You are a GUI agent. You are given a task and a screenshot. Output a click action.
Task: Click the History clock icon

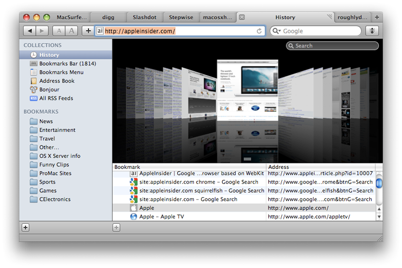point(34,55)
